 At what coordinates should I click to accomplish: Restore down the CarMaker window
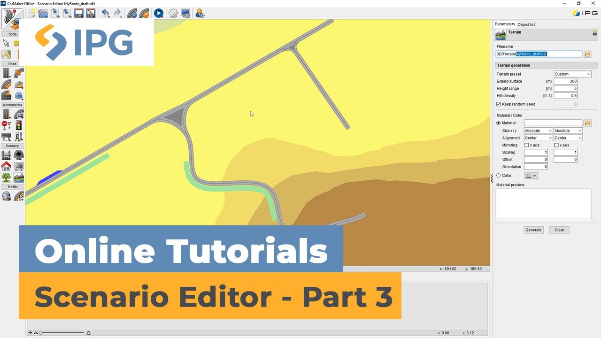point(578,3)
